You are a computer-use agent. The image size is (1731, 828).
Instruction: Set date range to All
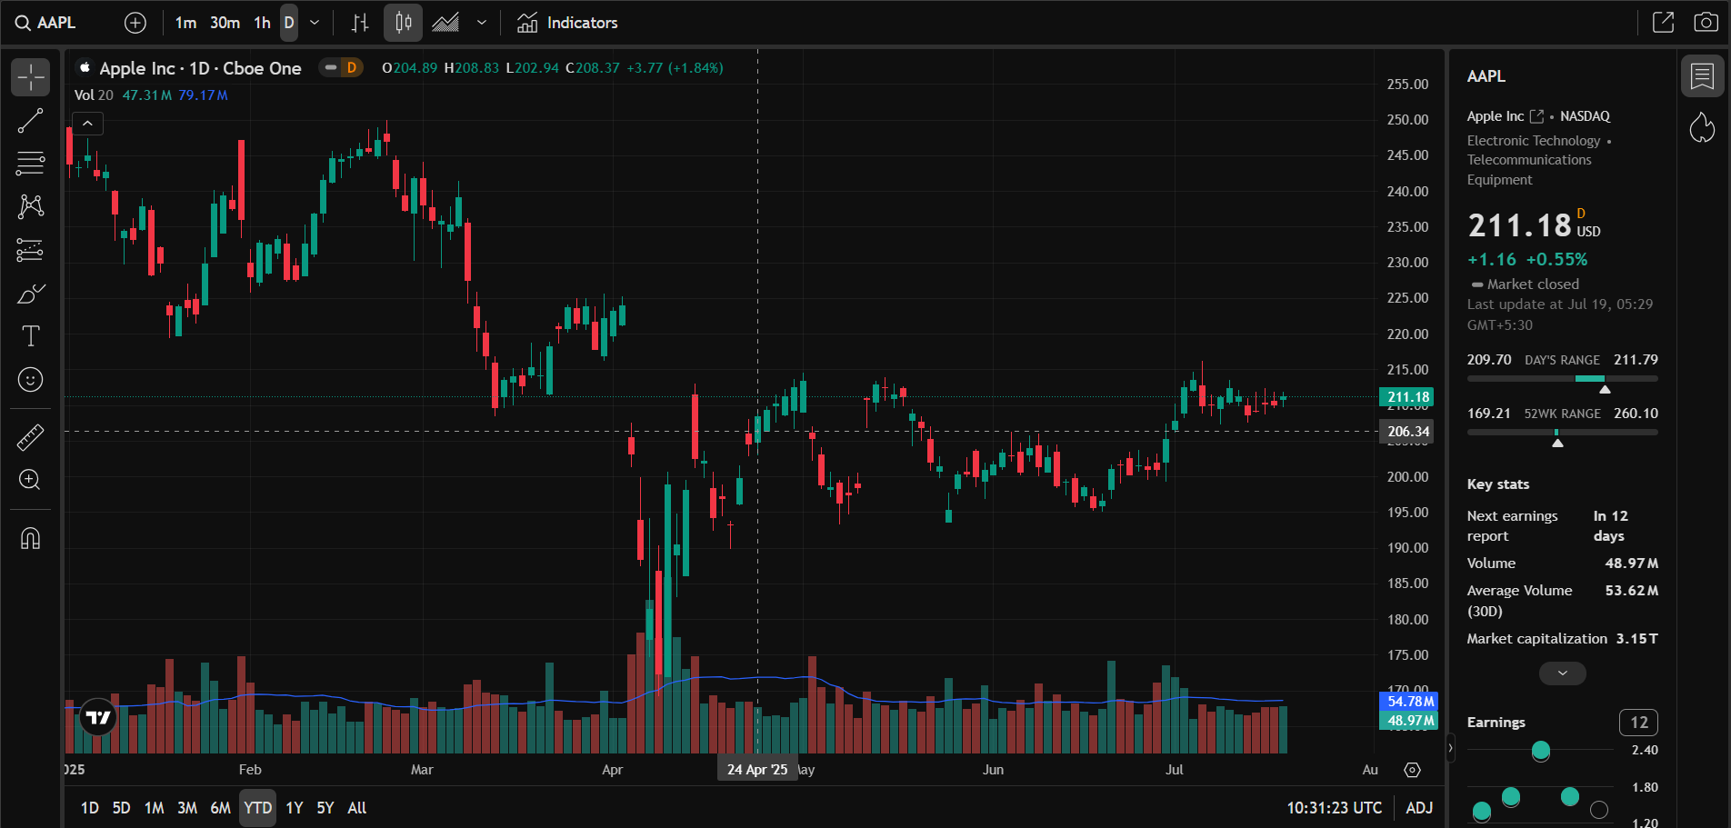[357, 808]
